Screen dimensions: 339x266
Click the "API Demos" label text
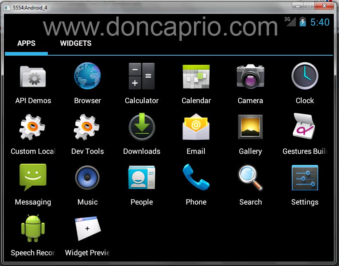coord(33,101)
